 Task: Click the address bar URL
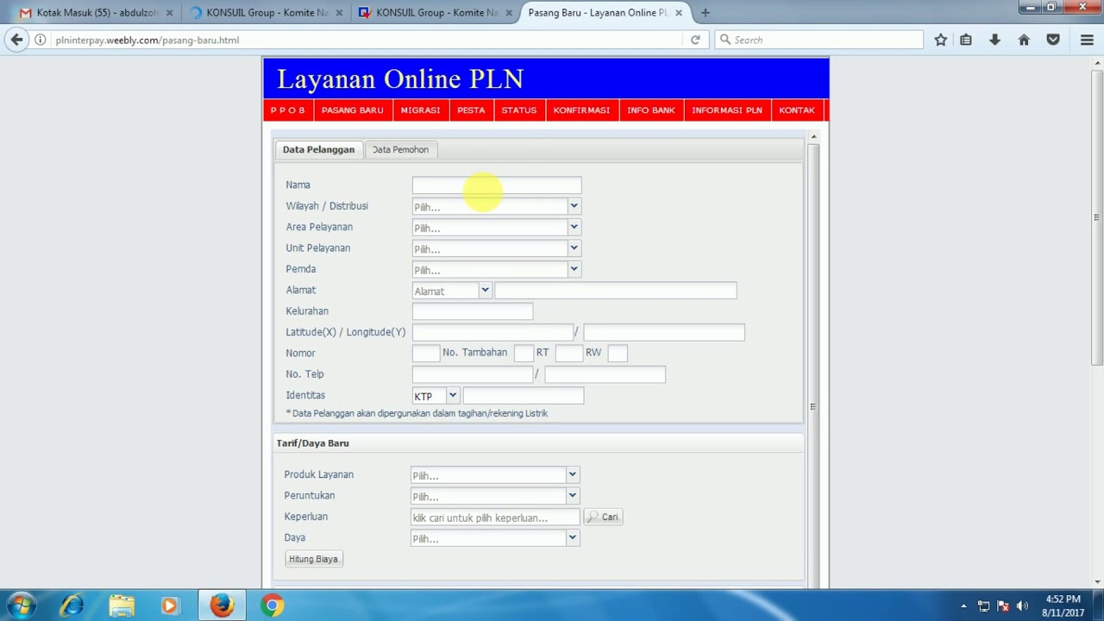(147, 40)
